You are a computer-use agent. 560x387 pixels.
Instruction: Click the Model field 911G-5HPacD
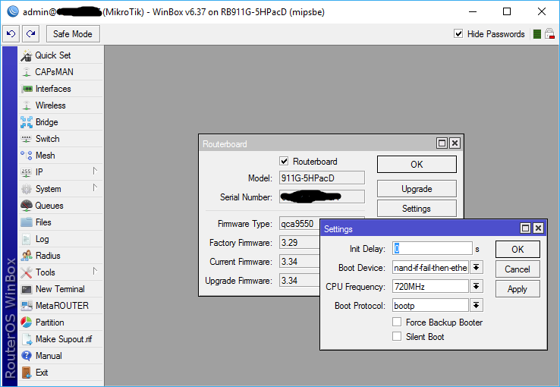tap(322, 178)
